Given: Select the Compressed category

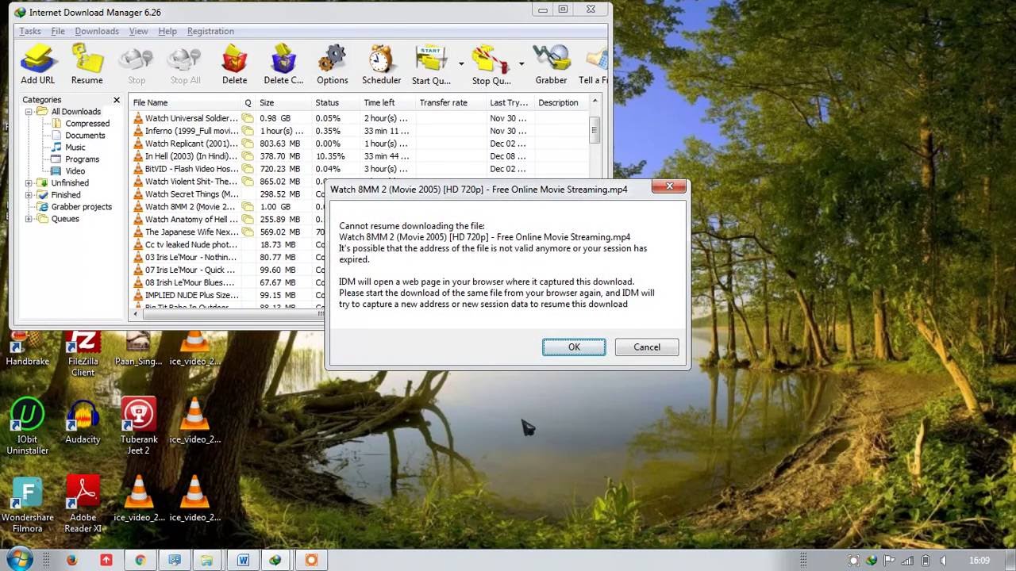Looking at the screenshot, I should pyautogui.click(x=87, y=124).
